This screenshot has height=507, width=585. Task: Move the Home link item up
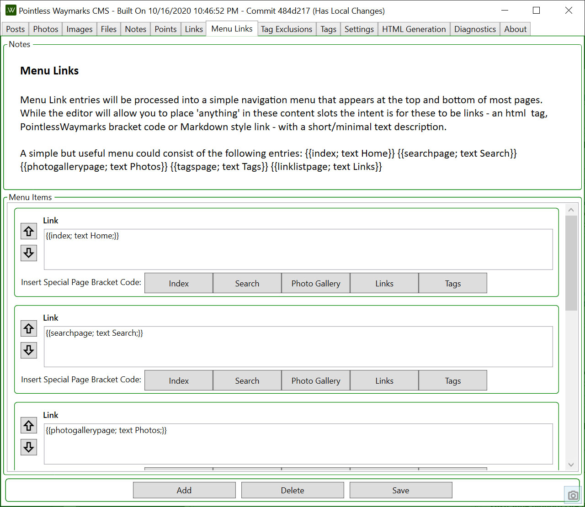[x=29, y=231]
